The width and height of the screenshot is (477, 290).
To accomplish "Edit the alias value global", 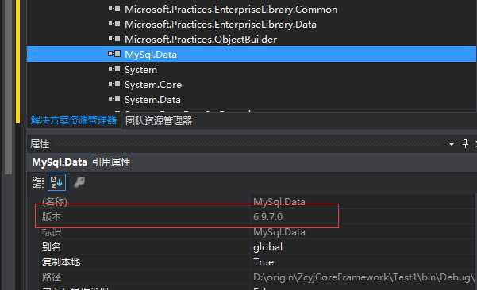I will (x=268, y=247).
